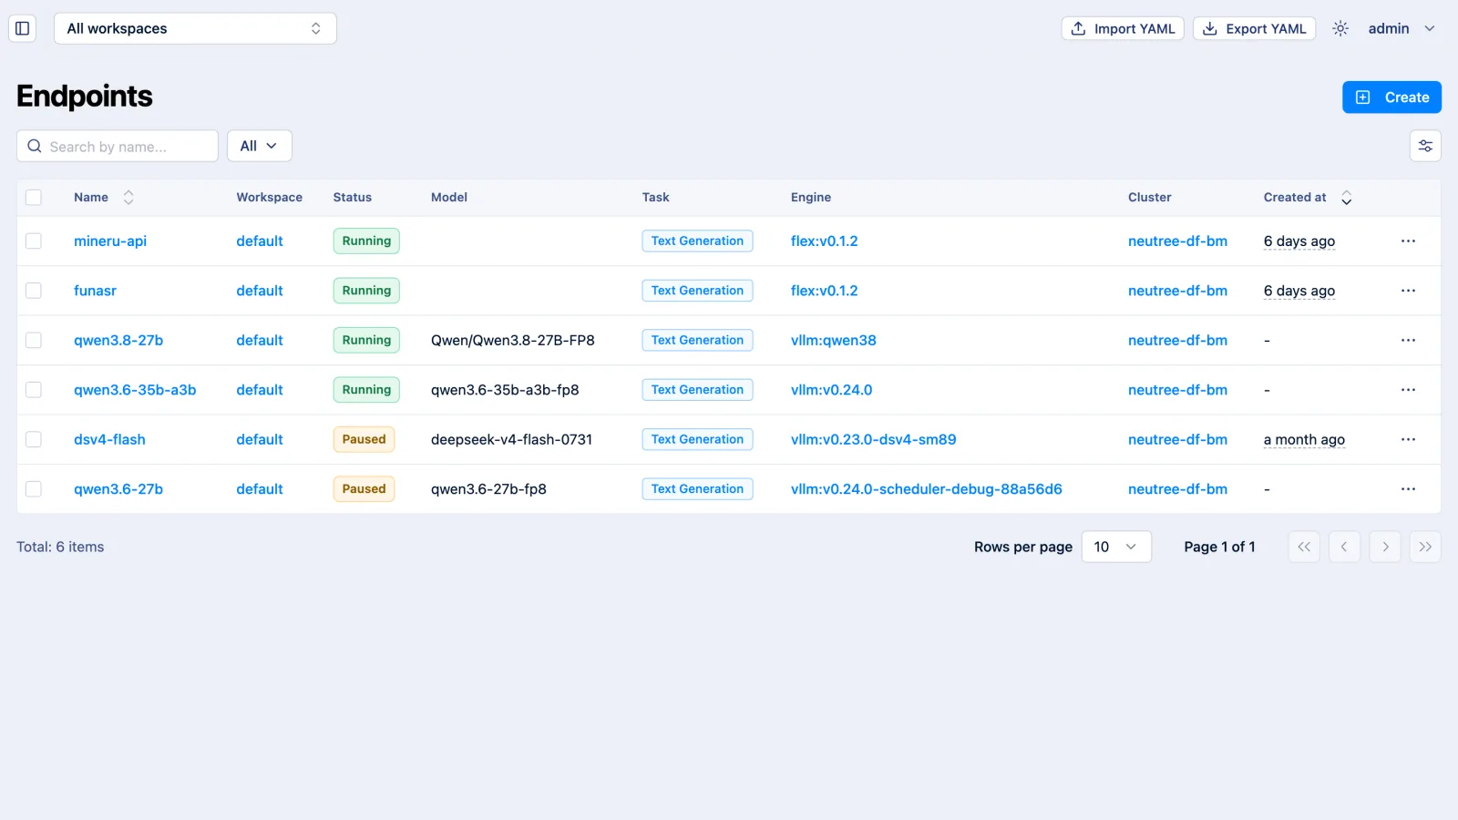The image size is (1458, 820).
Task: Check the qwen3.6-35b-a3b row checkbox
Action: [x=34, y=390]
